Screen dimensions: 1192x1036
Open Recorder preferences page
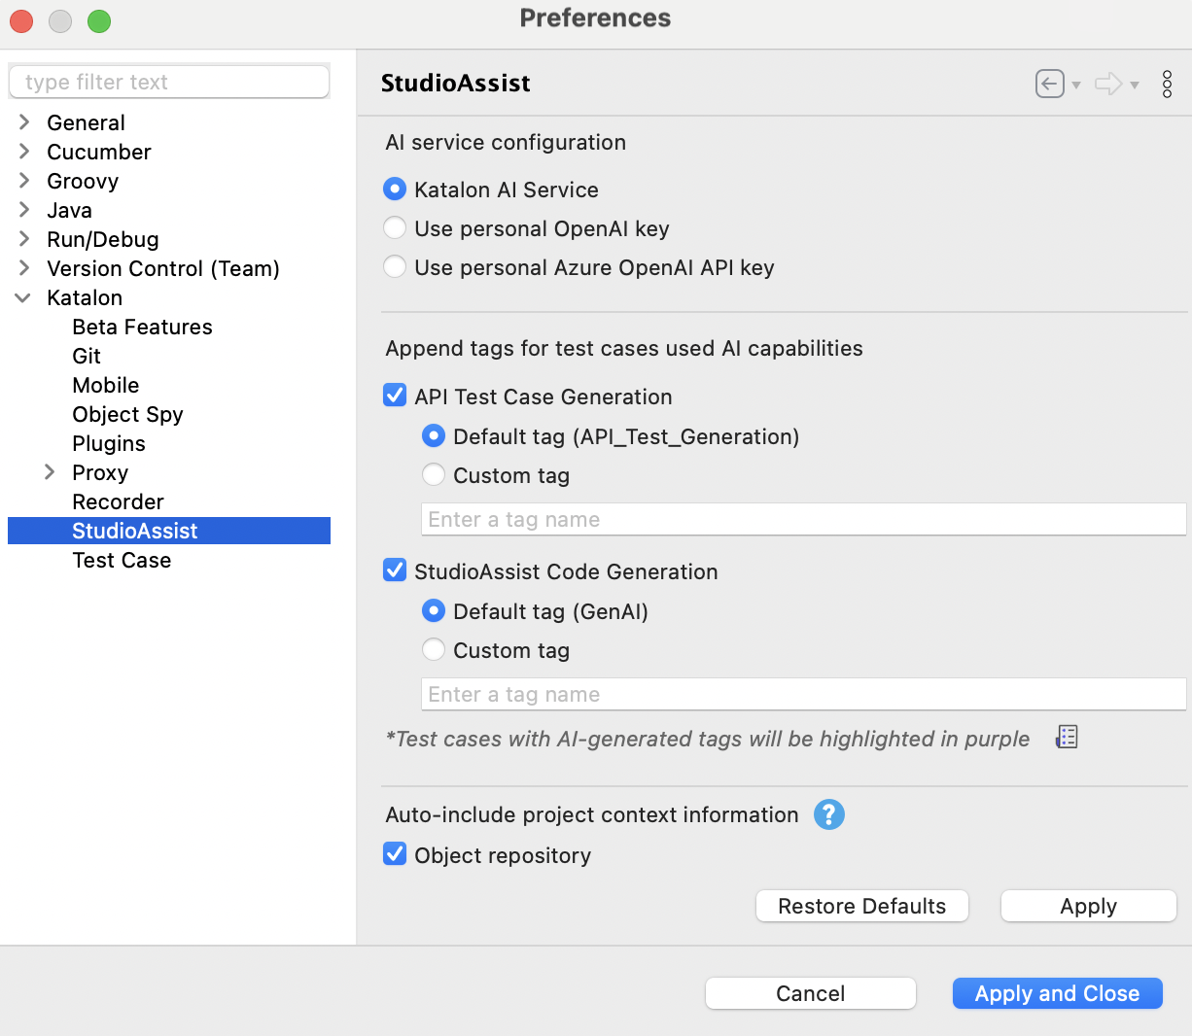pyautogui.click(x=118, y=501)
